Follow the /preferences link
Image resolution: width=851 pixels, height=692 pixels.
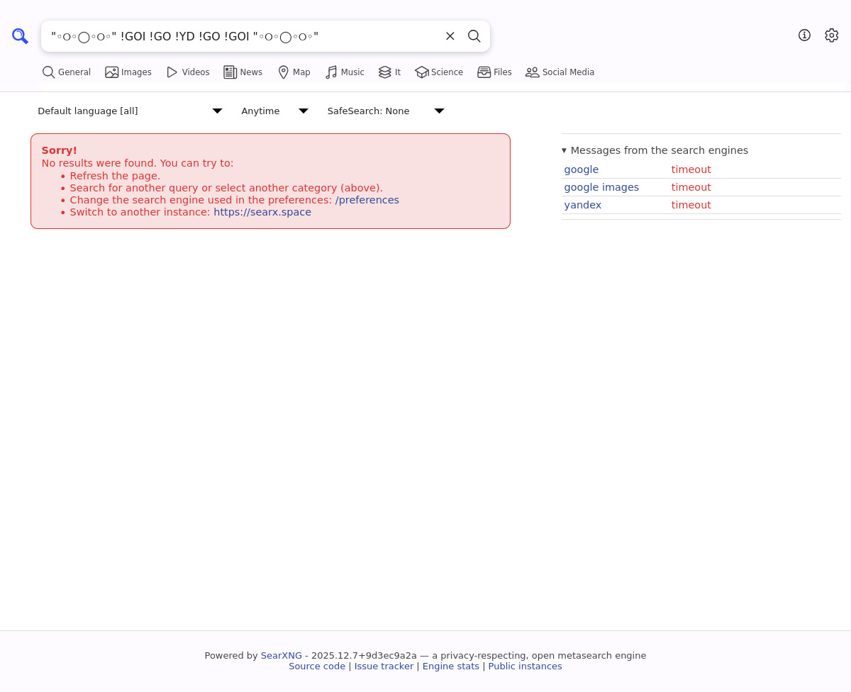367,200
